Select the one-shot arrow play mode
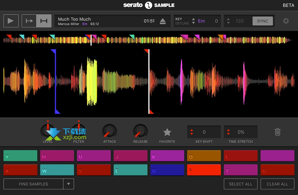Viewport: 298px width, 195px height. click(29, 21)
